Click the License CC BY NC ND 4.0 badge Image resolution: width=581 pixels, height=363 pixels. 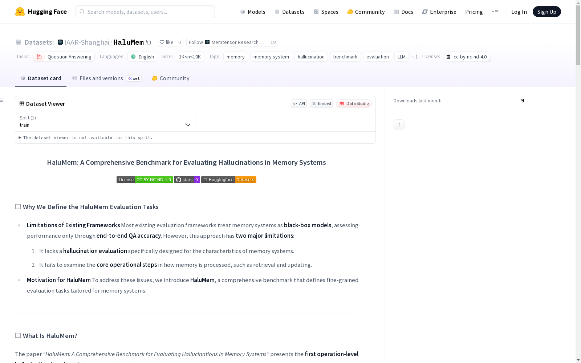point(145,180)
